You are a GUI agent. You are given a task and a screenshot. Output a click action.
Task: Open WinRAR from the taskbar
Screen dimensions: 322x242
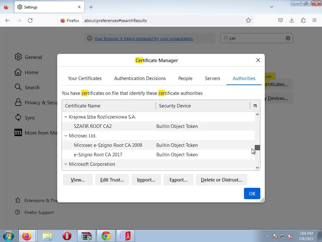coord(86,236)
